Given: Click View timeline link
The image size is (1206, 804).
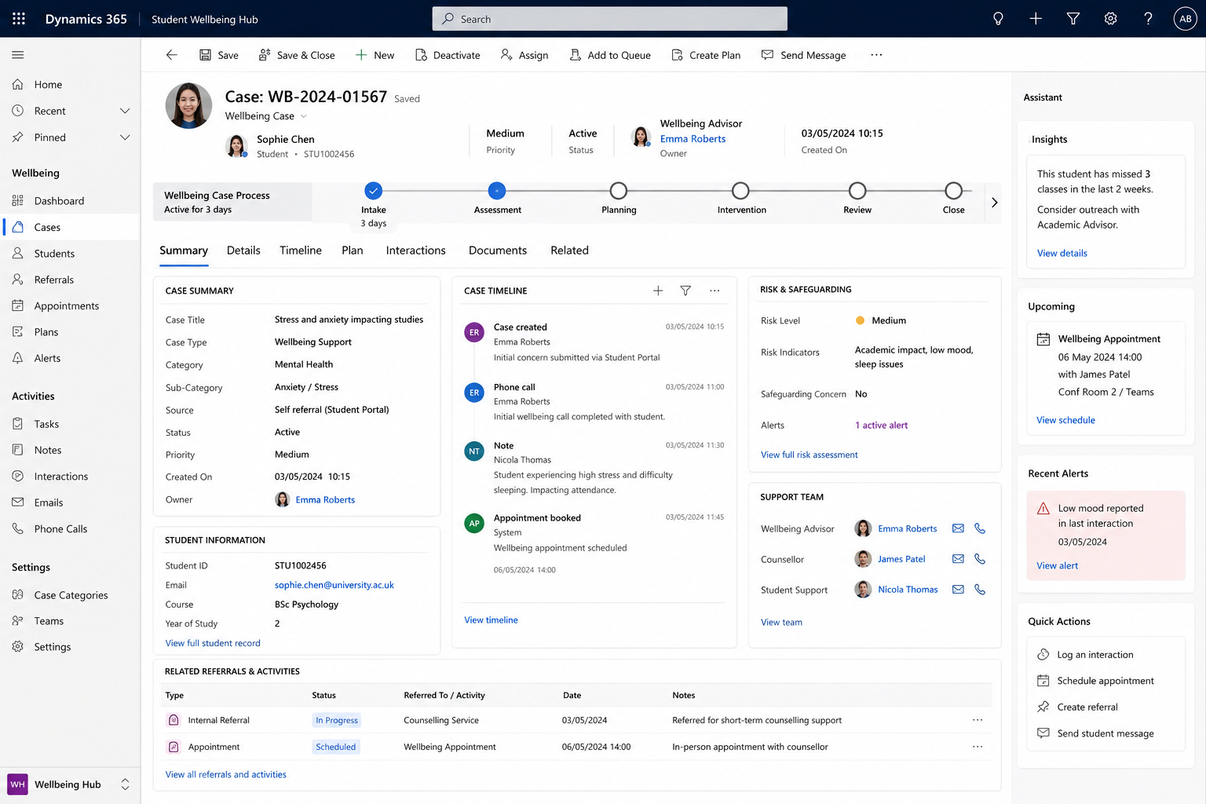Looking at the screenshot, I should tap(491, 620).
